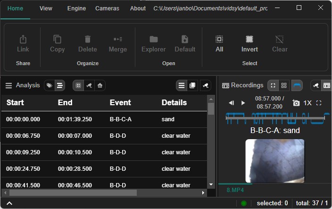Play the recording
The height and width of the screenshot is (209, 332).
click(243, 103)
